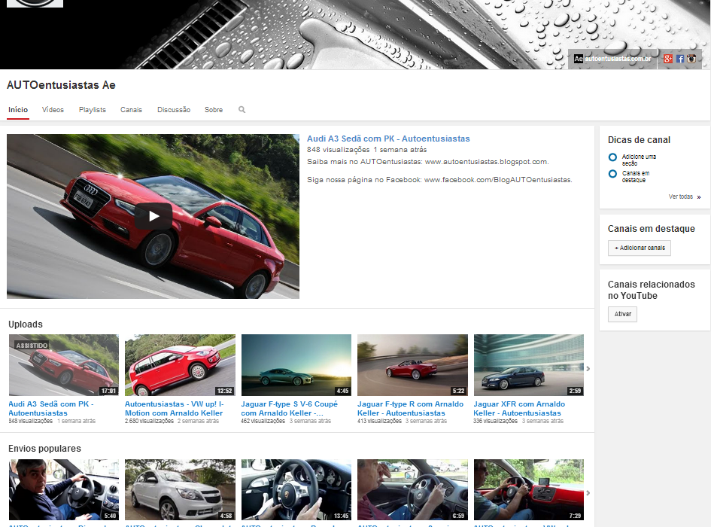
Task: Open the VW up! I-Motion video thumbnail
Action: (x=180, y=365)
